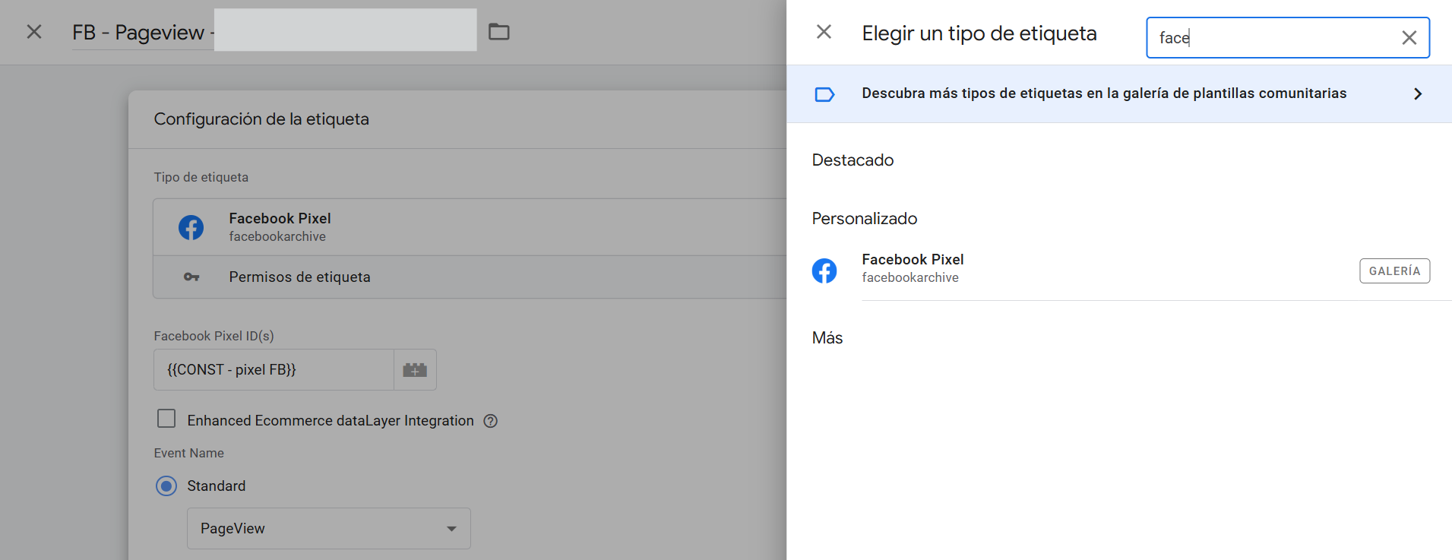Viewport: 1452px width, 560px height.
Task: Open the PageView event dropdown
Action: click(x=328, y=528)
